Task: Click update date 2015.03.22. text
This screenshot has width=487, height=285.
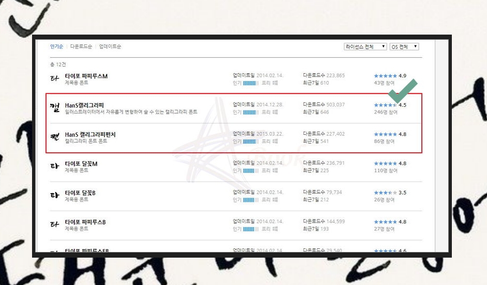Action: click(270, 134)
